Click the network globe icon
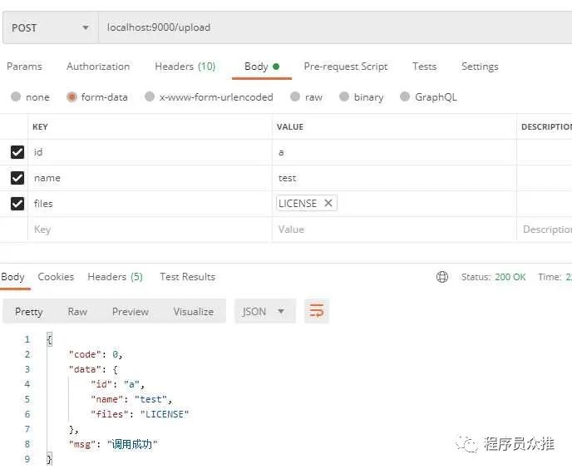 pyautogui.click(x=442, y=277)
